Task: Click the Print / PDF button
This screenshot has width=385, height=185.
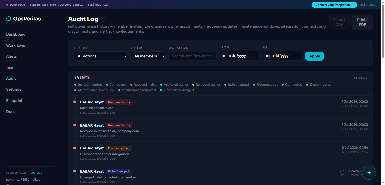Action: coord(362,22)
